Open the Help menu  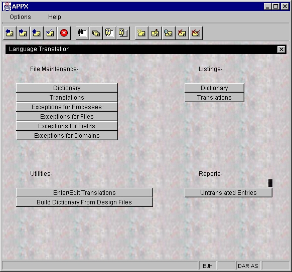[x=54, y=17]
